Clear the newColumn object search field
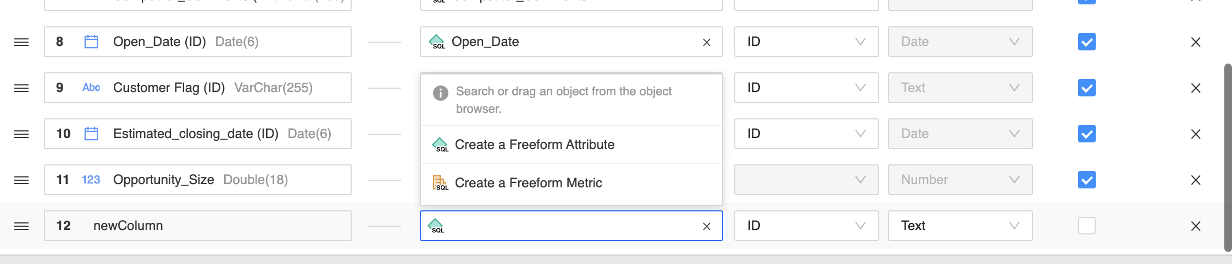This screenshot has width=1232, height=264. point(707,226)
